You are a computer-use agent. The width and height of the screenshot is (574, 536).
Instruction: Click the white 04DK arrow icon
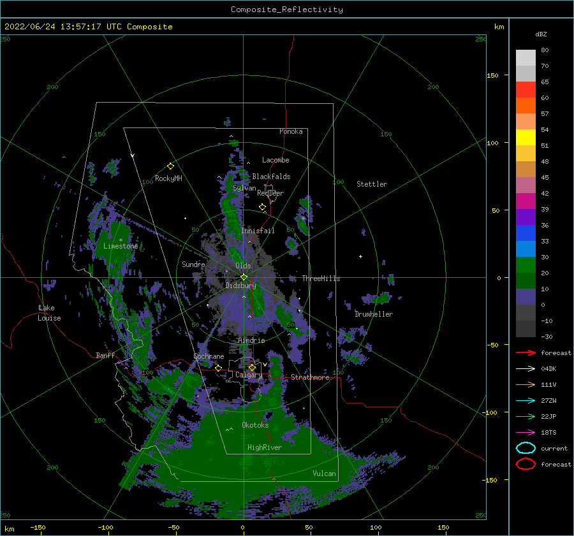click(x=526, y=368)
